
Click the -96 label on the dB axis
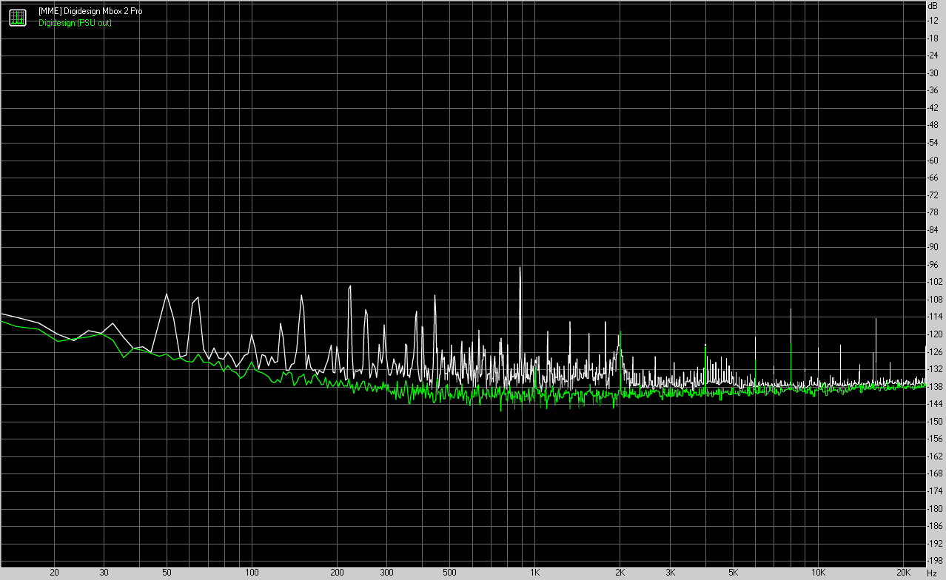tap(933, 264)
